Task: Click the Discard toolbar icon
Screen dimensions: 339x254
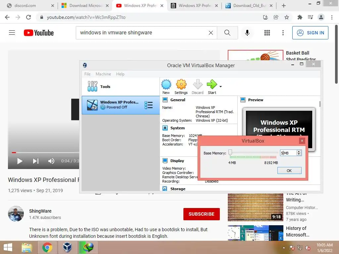Action: (198, 84)
